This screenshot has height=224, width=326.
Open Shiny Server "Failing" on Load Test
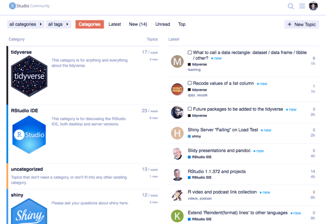click(222, 130)
